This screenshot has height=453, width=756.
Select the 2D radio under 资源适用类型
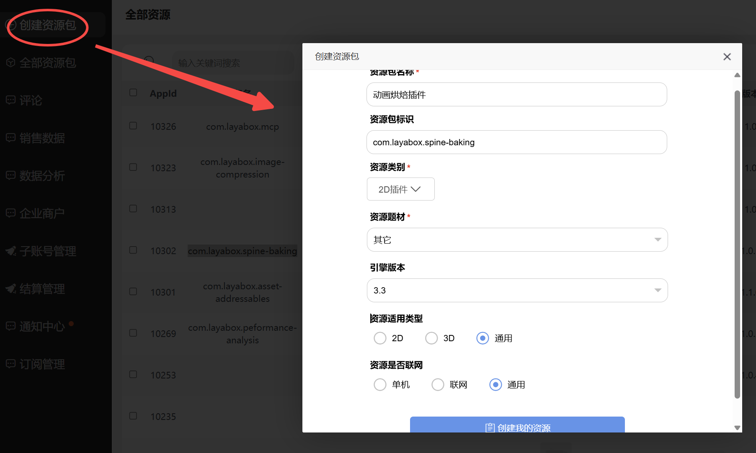click(380, 338)
